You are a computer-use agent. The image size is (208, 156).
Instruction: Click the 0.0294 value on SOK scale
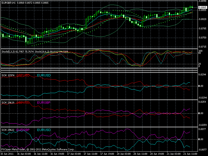click(203, 75)
